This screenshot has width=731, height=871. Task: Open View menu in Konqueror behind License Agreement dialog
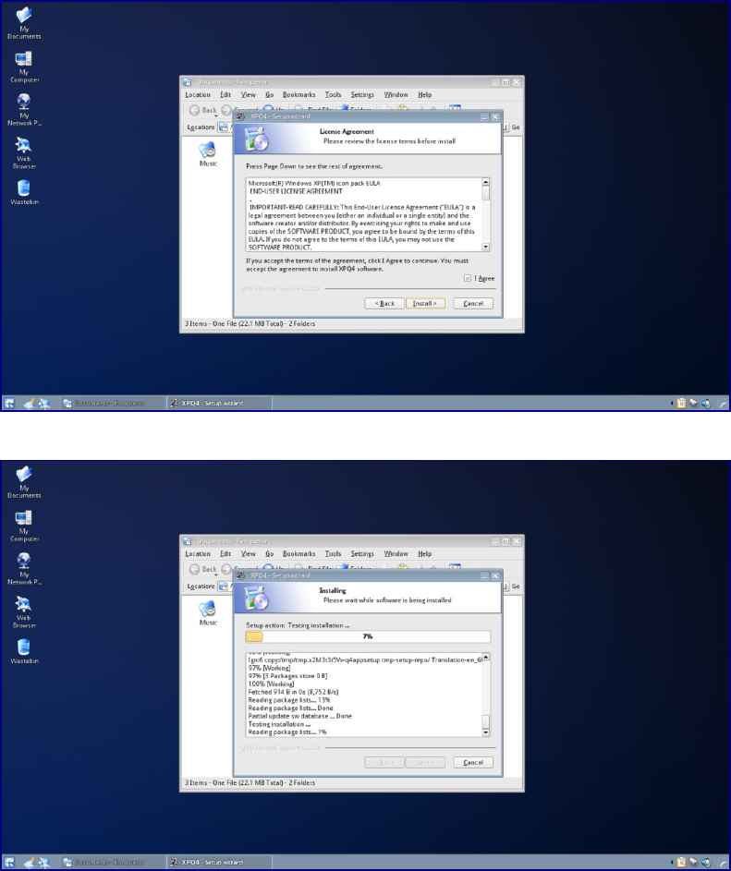click(248, 95)
